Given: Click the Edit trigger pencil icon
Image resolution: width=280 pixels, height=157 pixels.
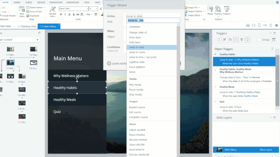Looking at the screenshot, I should [225, 40].
